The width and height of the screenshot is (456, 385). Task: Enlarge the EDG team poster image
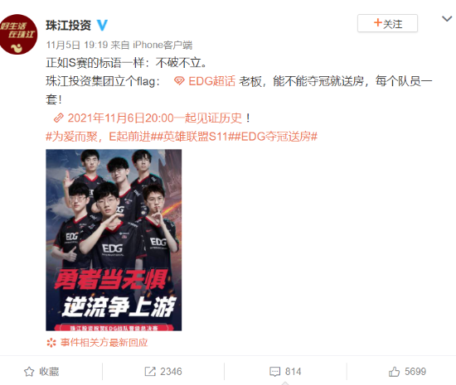[x=114, y=240]
